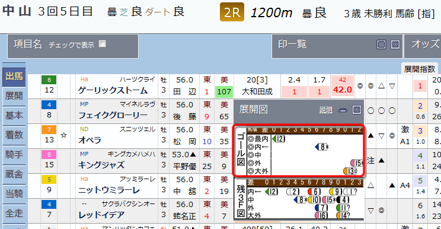The image size is (441, 229).
Task: Close the 展開図 panel
Action: pyautogui.click(x=357, y=110)
